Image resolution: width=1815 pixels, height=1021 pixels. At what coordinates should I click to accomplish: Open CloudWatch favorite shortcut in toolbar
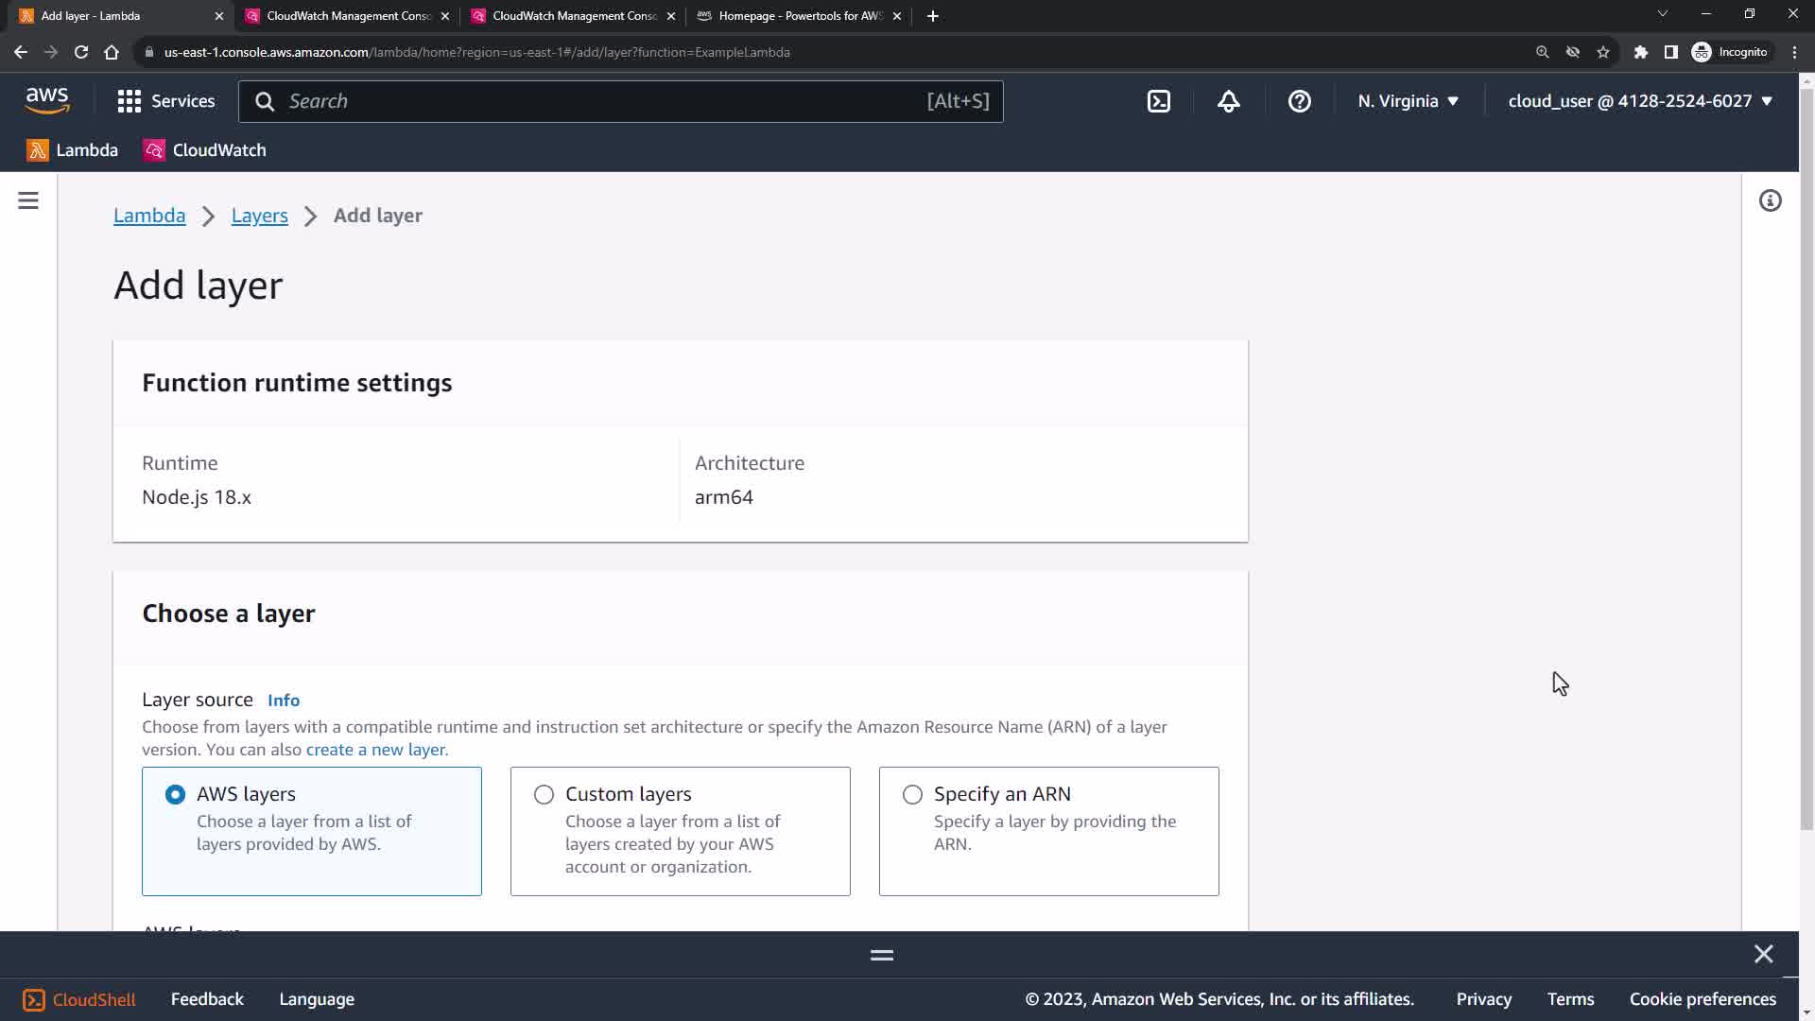pyautogui.click(x=205, y=150)
